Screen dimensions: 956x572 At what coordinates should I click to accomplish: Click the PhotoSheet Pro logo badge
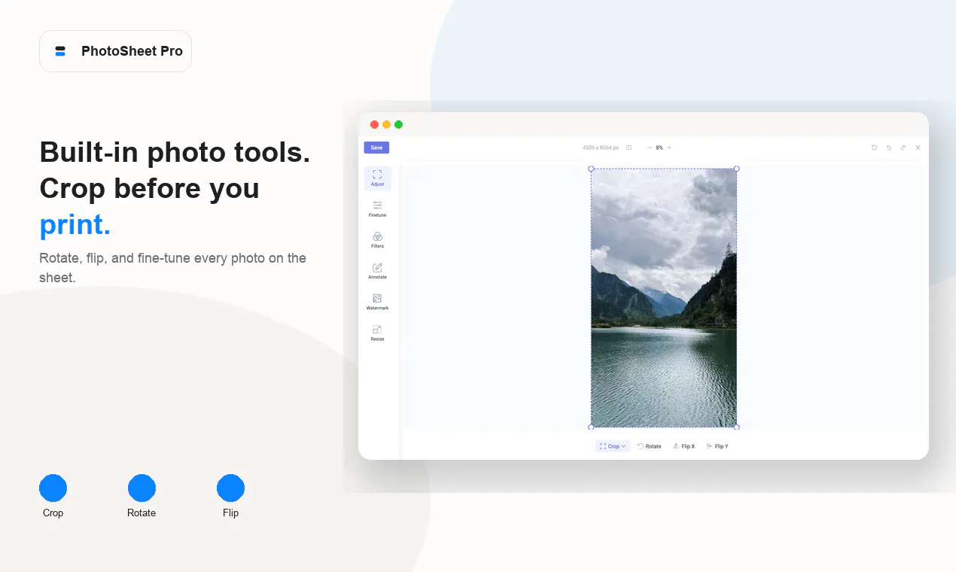[115, 51]
